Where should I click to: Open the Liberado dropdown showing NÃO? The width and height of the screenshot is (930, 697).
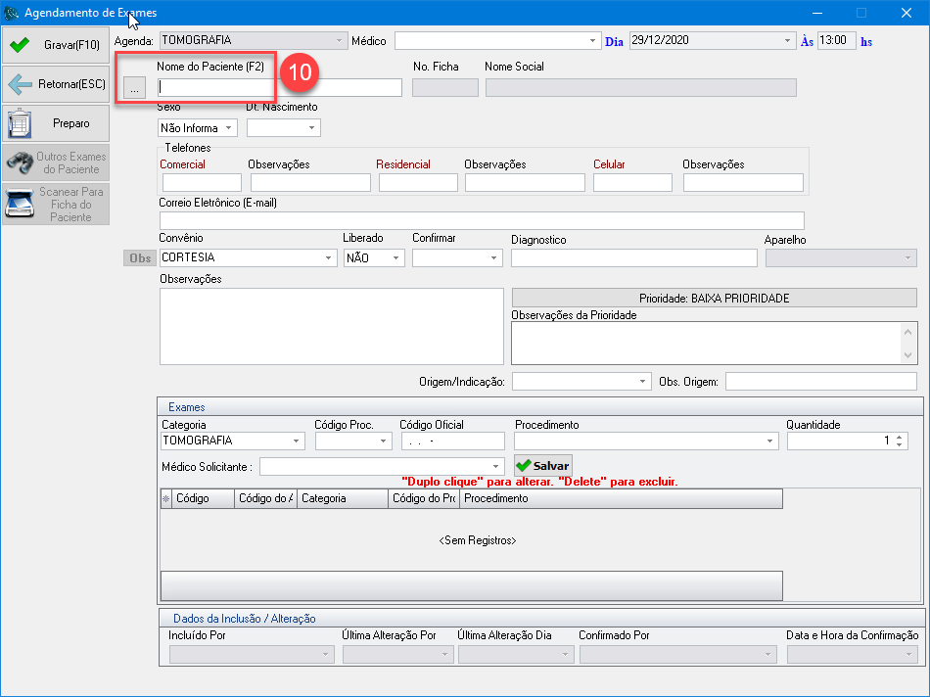pos(396,257)
